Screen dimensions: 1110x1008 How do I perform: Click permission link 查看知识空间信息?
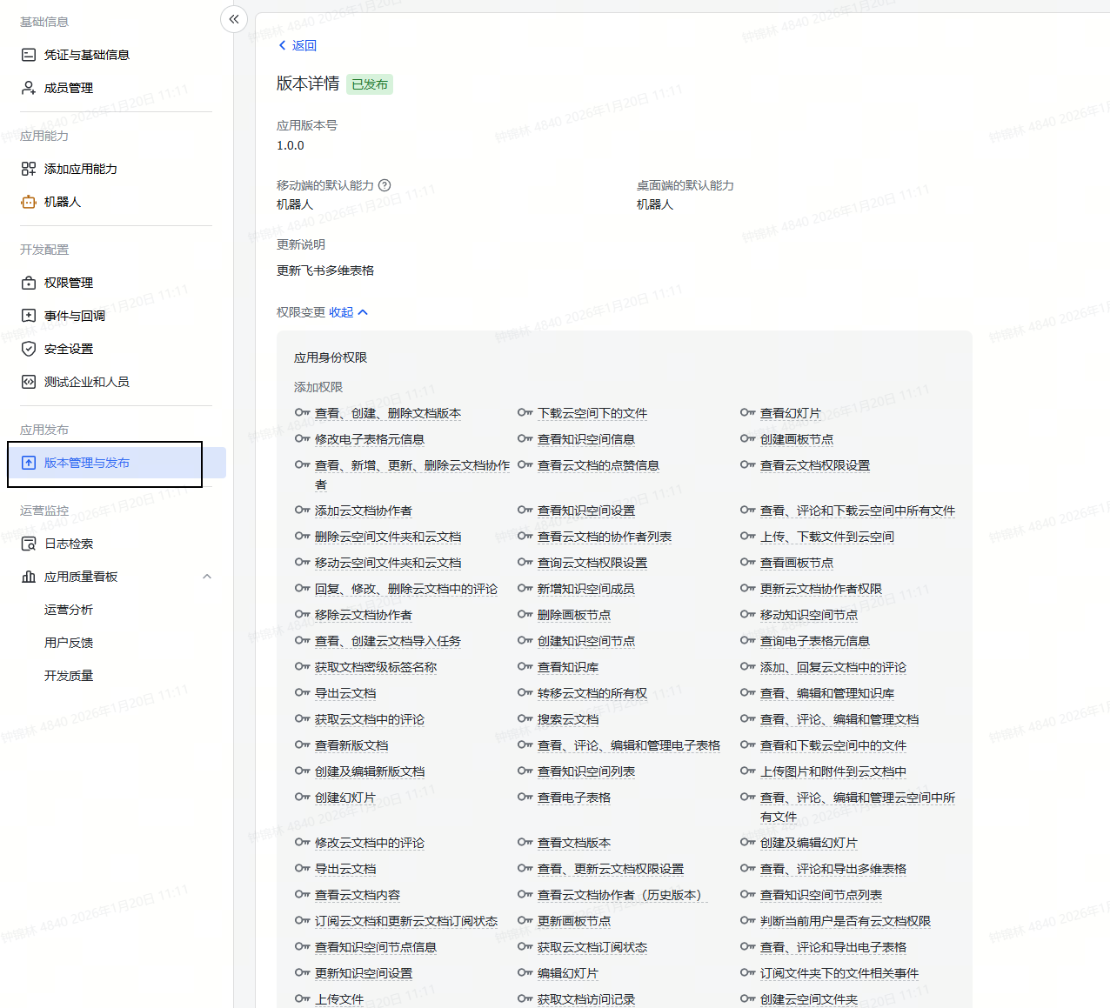pyautogui.click(x=585, y=439)
